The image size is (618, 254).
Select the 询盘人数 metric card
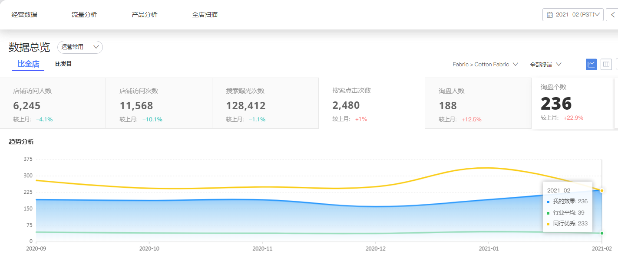point(478,104)
